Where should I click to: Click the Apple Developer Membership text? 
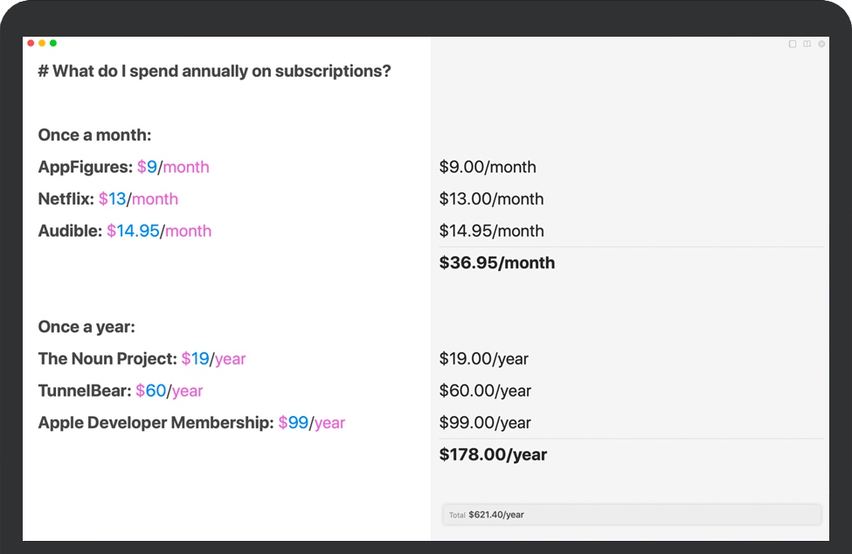click(x=156, y=423)
